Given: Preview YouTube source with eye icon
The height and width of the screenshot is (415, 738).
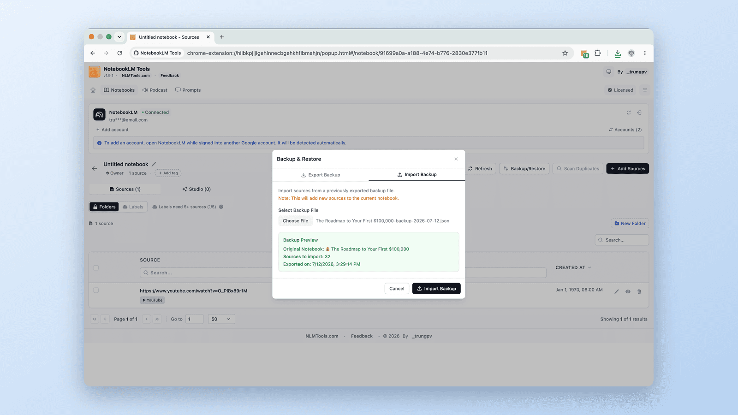Looking at the screenshot, I should tap(628, 291).
